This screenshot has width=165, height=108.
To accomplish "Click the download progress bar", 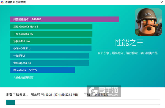I will pyautogui.click(x=83, y=102).
